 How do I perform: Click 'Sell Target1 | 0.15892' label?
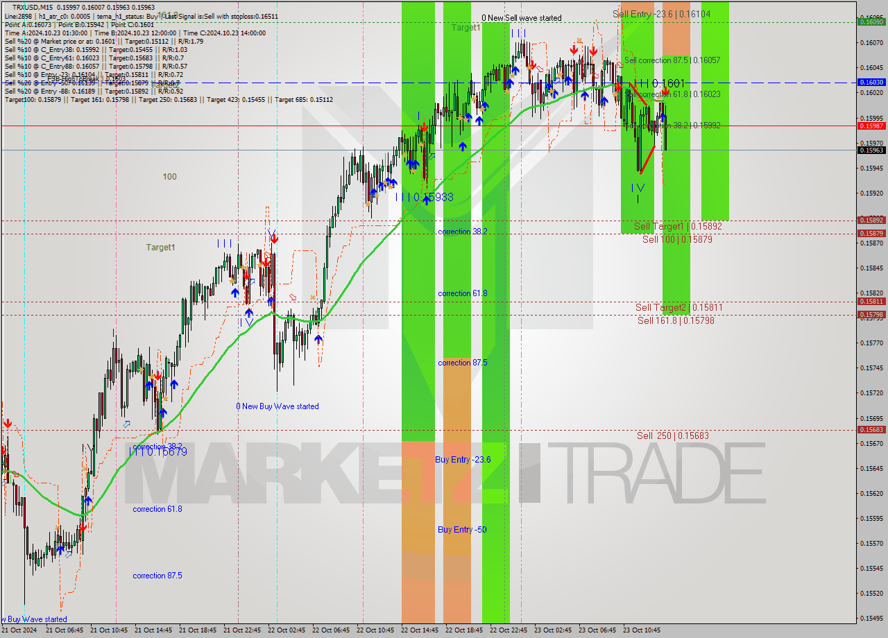(x=678, y=226)
